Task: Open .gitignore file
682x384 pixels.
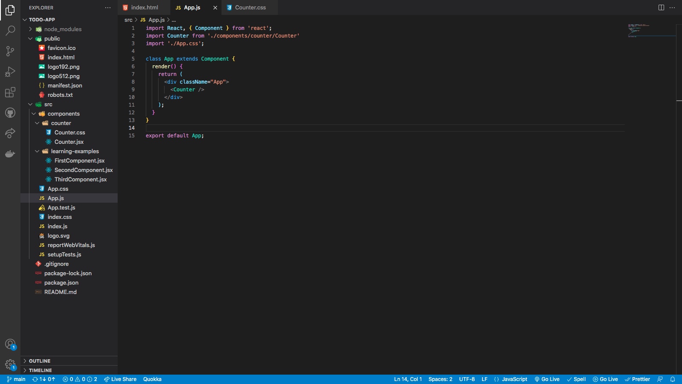Action: [69, 264]
